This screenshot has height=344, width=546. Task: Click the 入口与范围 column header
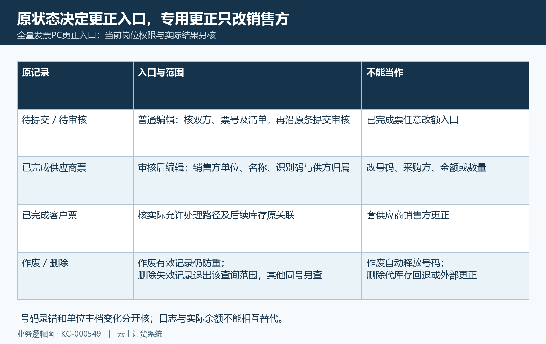coord(247,85)
